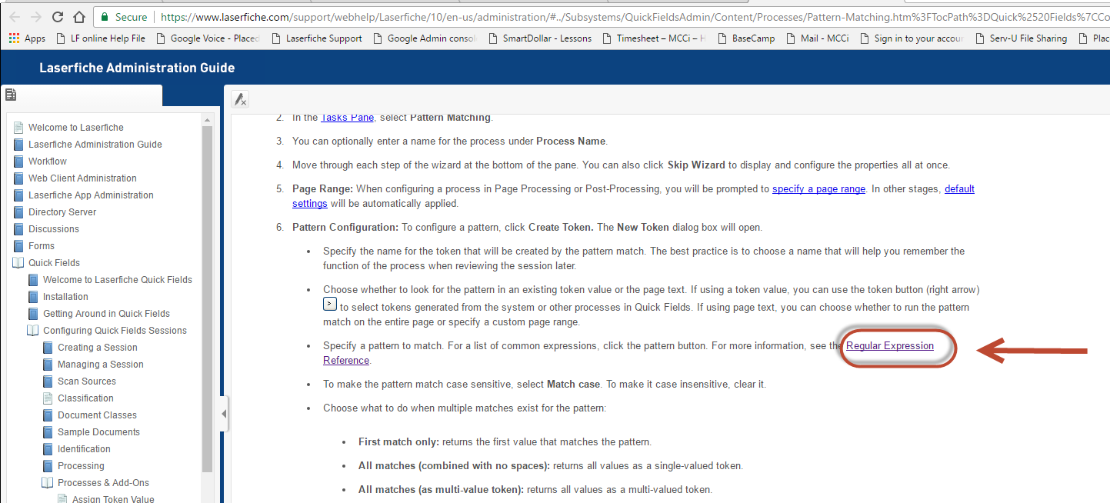The height and width of the screenshot is (503, 1110).
Task: Click the book icon beside Laserfiche Administration Guide
Action: 18,145
